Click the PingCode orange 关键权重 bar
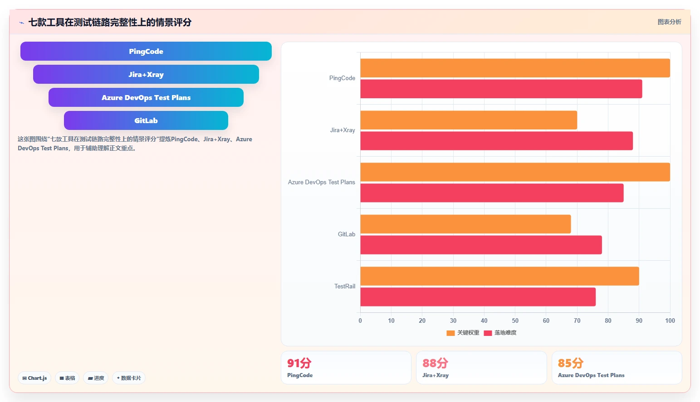The height and width of the screenshot is (402, 700). coord(515,68)
